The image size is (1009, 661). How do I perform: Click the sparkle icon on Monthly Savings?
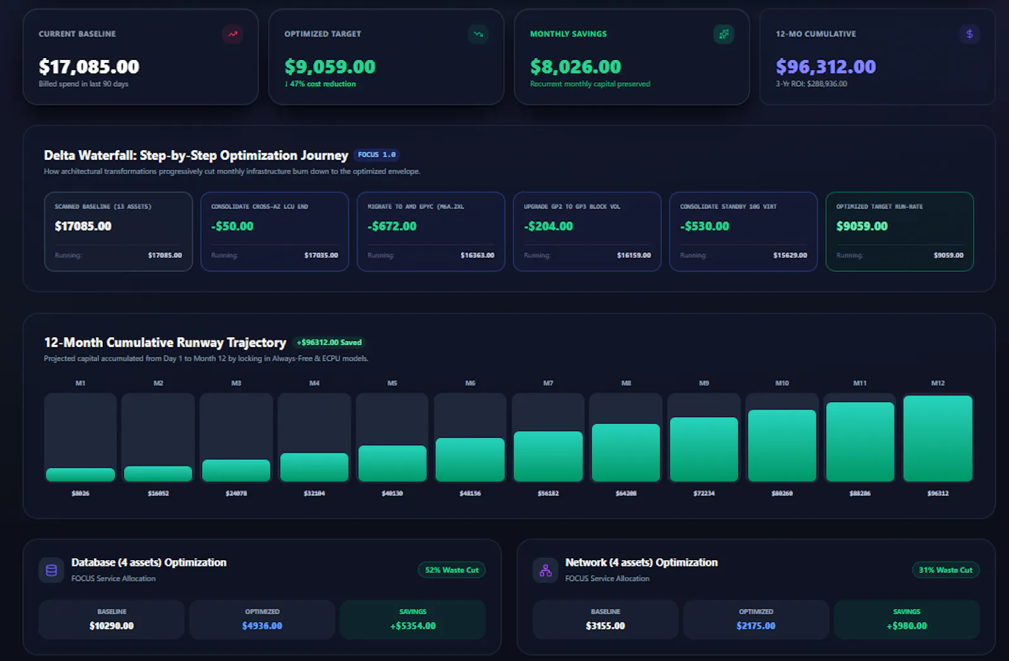(724, 34)
